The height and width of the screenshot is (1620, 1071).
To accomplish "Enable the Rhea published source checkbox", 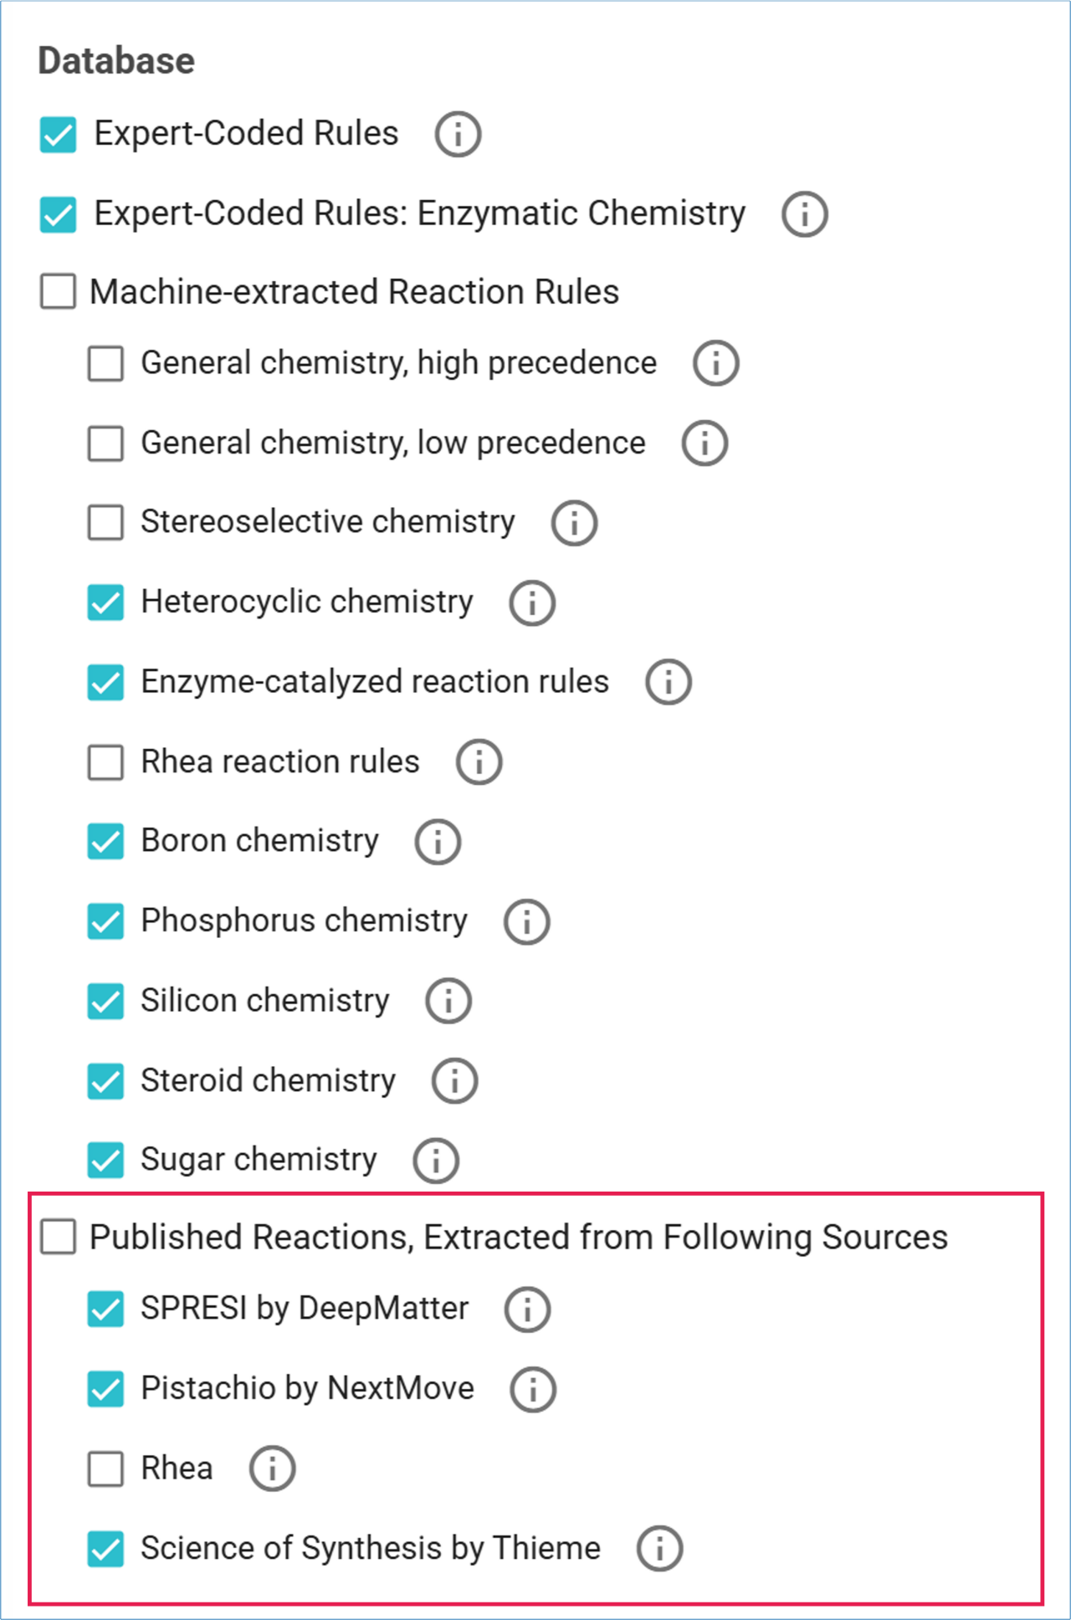I will point(106,1469).
